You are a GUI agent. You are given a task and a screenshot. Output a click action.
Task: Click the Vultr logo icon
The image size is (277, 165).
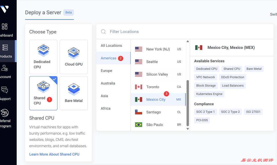(5, 9)
